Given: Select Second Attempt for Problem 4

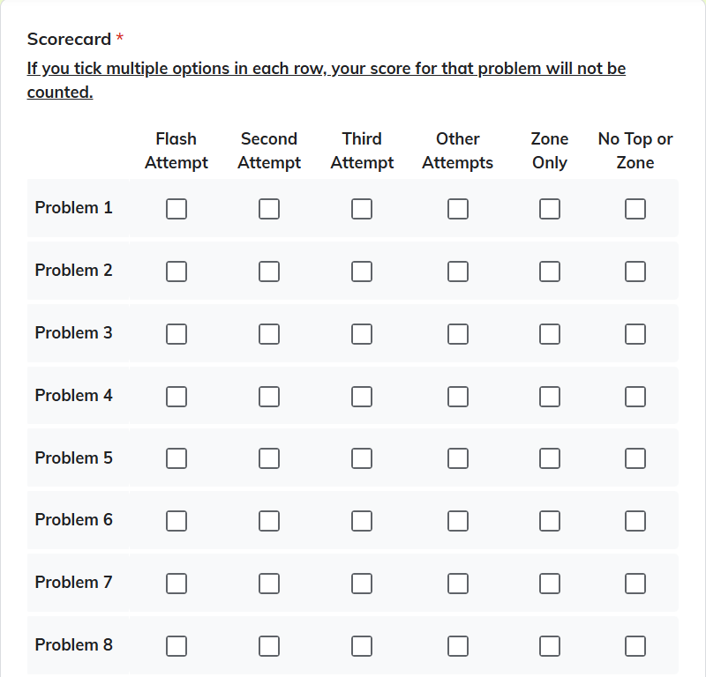Looking at the screenshot, I should click(269, 397).
